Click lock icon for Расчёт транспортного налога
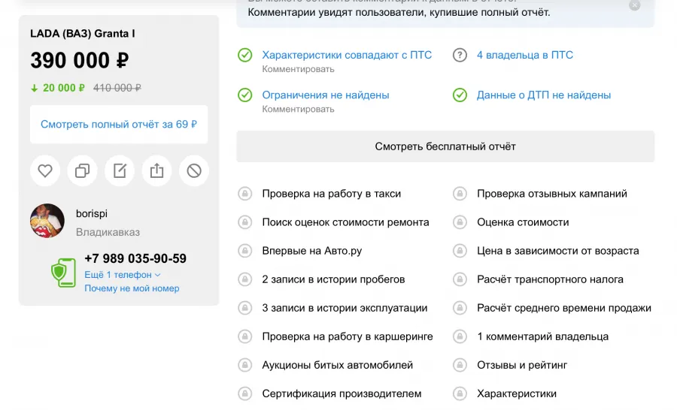The width and height of the screenshot is (677, 410). tap(460, 279)
